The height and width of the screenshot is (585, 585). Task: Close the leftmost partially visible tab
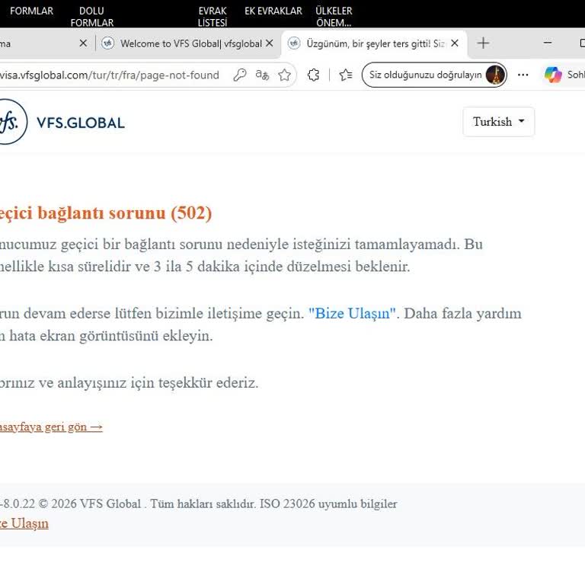point(83,43)
